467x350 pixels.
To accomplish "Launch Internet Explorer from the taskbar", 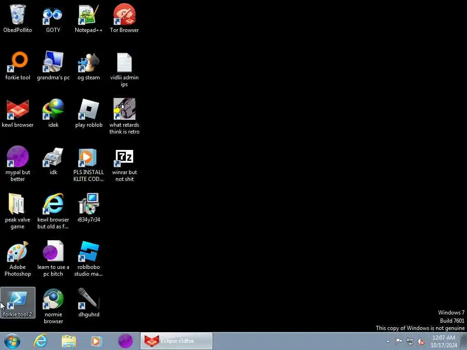I will 41,341.
